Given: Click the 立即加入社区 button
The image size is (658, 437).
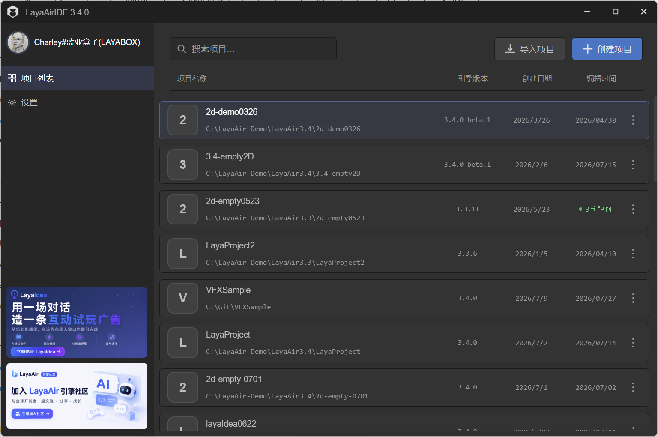Looking at the screenshot, I should pyautogui.click(x=32, y=413).
